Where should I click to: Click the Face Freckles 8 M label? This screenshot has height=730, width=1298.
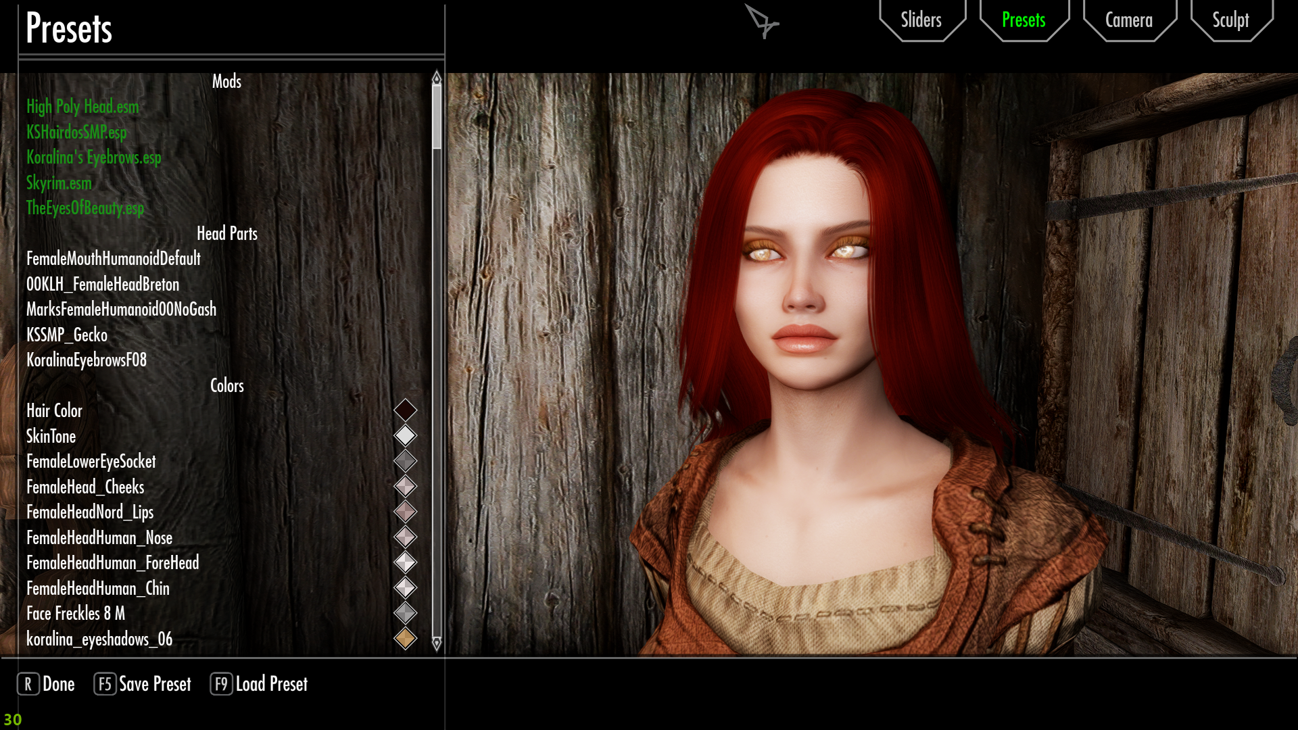76,614
